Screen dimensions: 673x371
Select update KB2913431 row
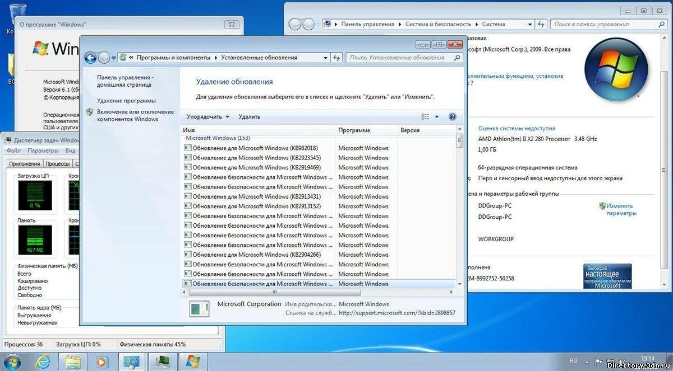click(319, 196)
